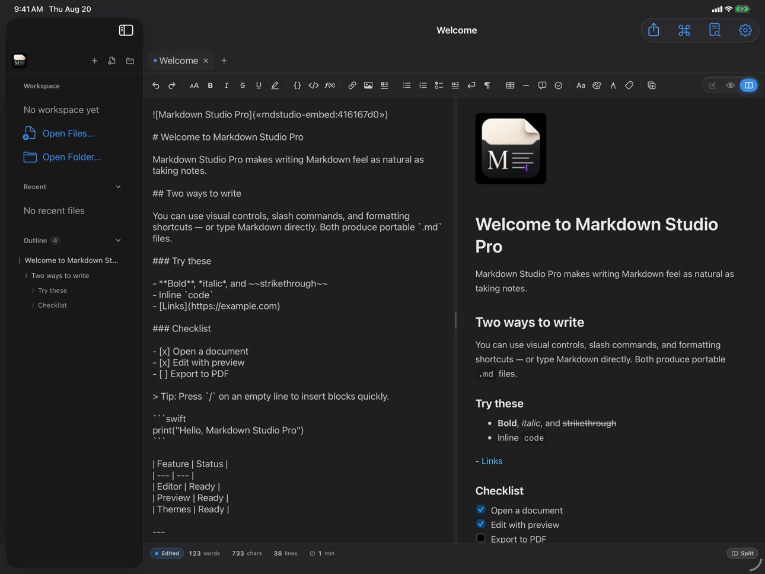The width and height of the screenshot is (765, 574).
Task: Open the command palette icon
Action: click(684, 30)
